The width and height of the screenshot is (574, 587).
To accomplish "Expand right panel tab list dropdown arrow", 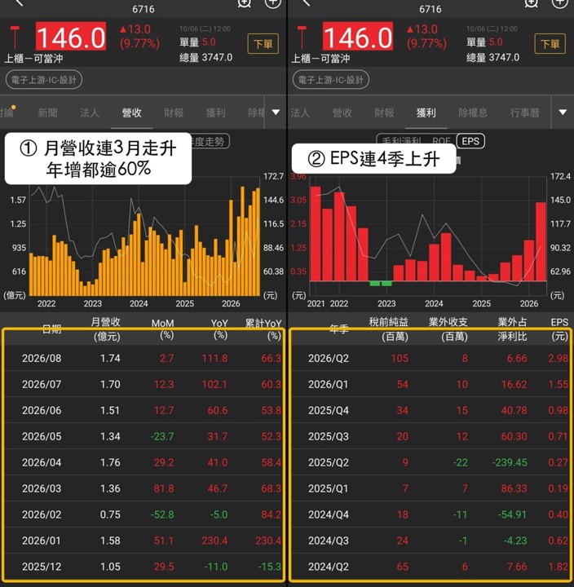I will pos(563,112).
